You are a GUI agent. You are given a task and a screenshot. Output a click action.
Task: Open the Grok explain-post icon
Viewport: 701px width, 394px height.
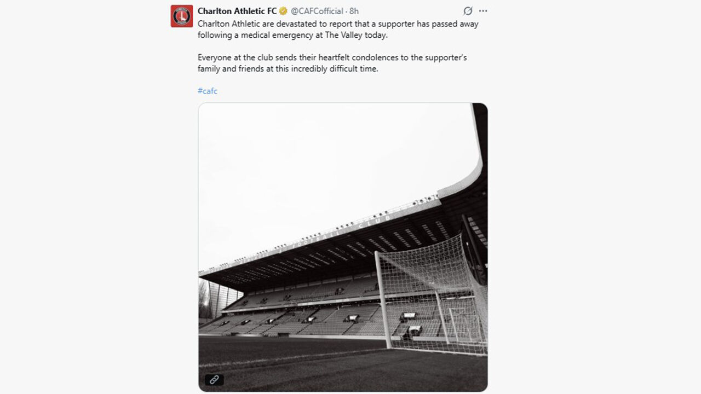[468, 11]
